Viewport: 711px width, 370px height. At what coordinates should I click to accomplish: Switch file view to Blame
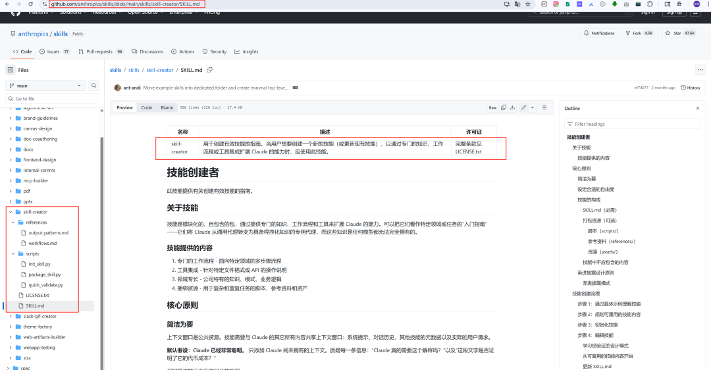coord(167,107)
